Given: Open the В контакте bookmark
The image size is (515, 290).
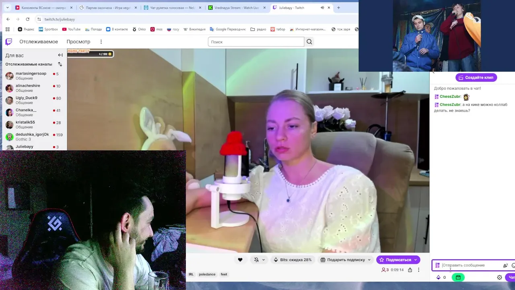Looking at the screenshot, I should tap(117, 29).
